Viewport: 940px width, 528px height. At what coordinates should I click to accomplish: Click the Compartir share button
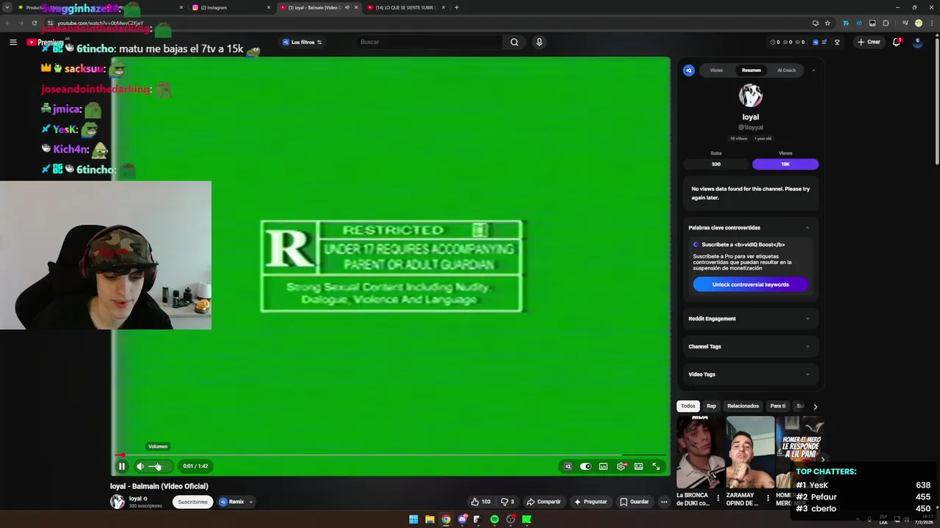point(543,502)
